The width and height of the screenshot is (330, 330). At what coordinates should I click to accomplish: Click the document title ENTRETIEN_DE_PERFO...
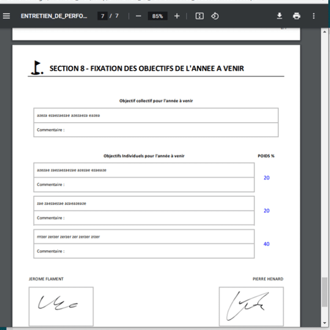point(54,16)
